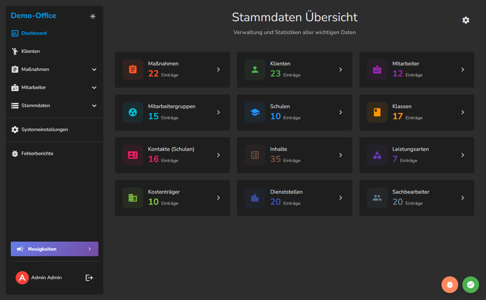Screen dimensions: 486x300
Task: Click the orange bug report floating button
Action: click(449, 285)
